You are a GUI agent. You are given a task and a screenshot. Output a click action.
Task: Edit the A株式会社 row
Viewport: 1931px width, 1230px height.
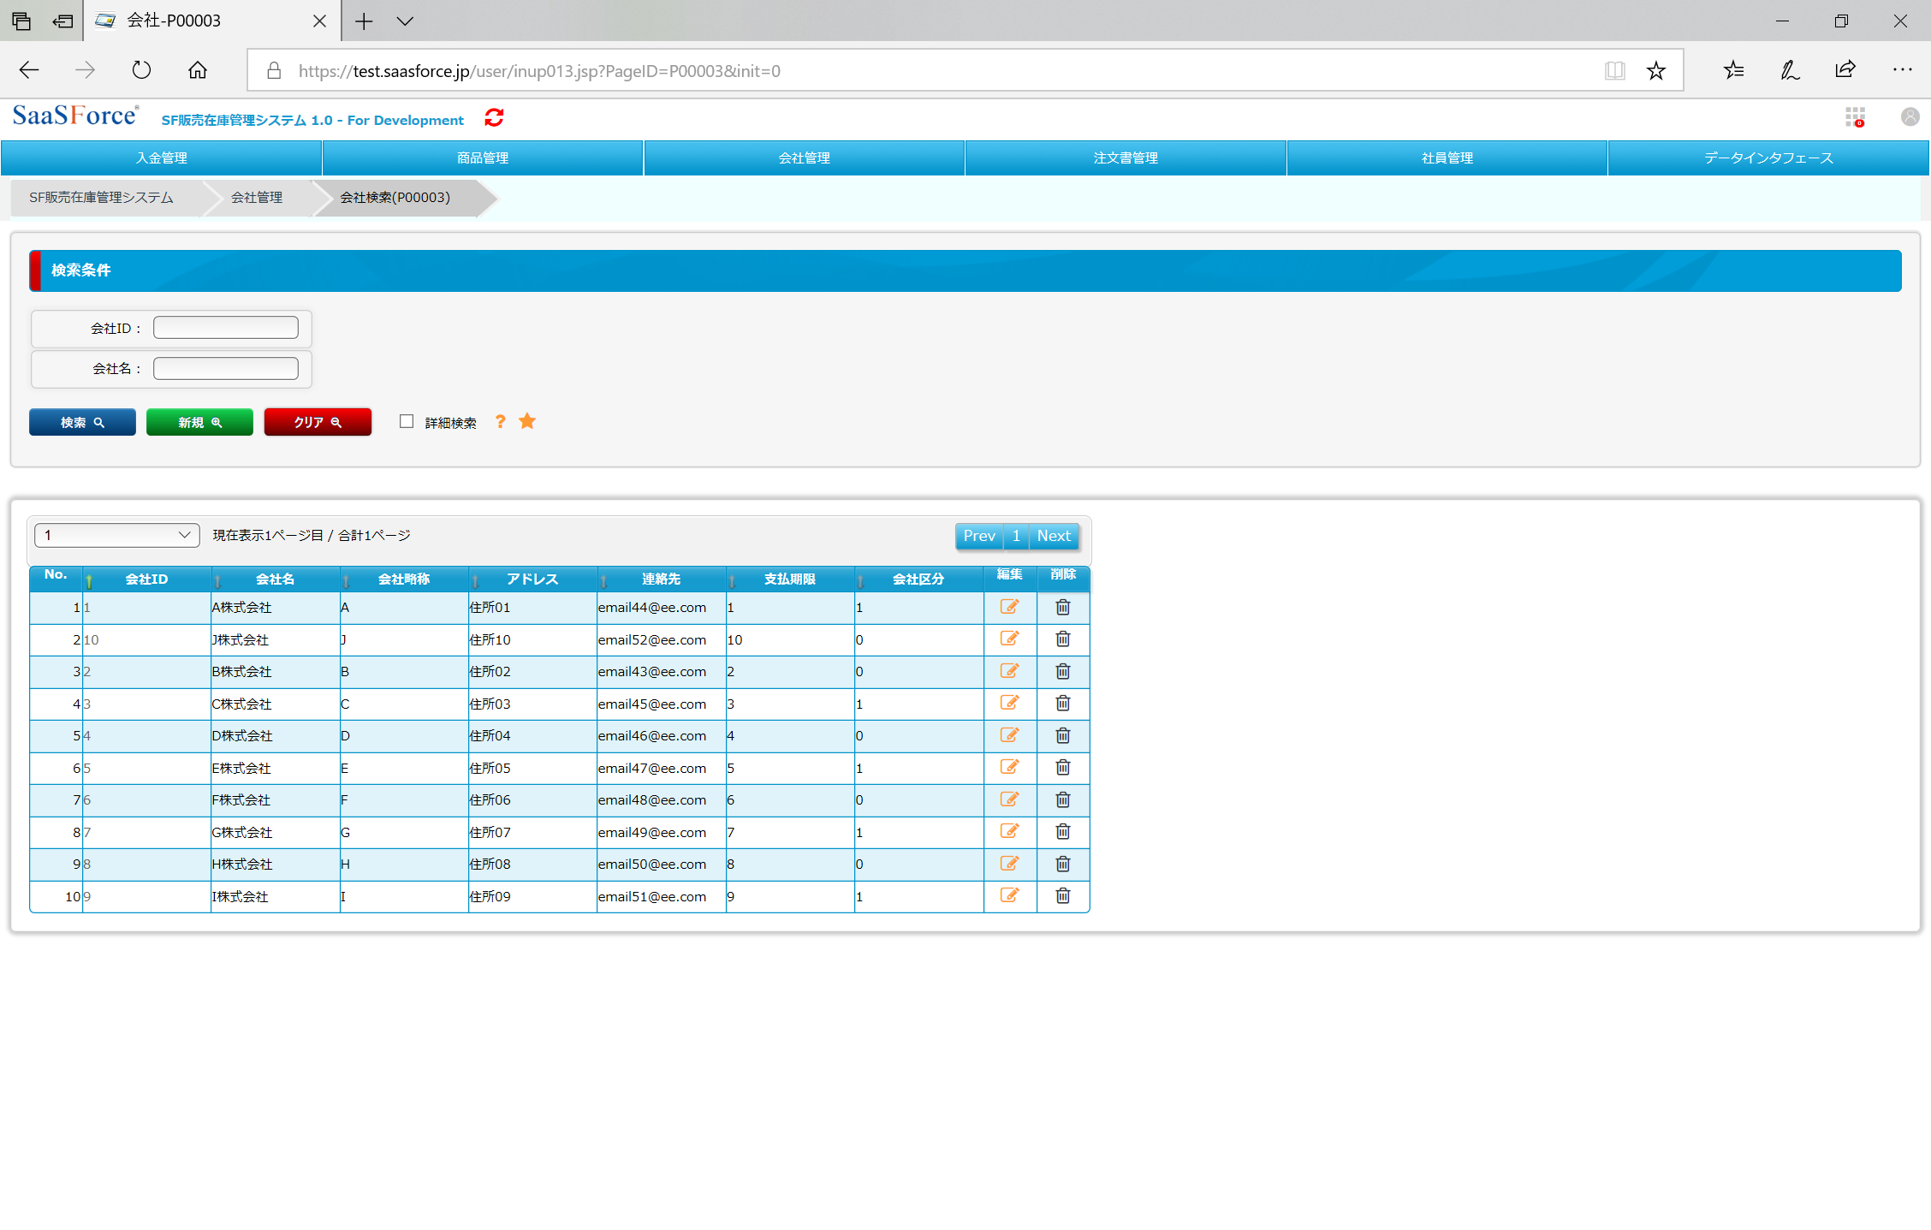(x=1009, y=607)
